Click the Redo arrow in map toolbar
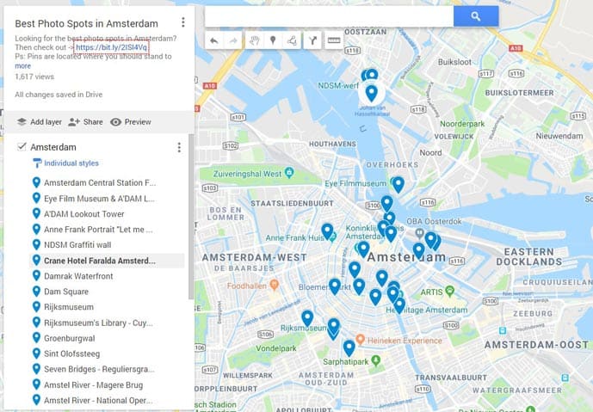 [233, 40]
